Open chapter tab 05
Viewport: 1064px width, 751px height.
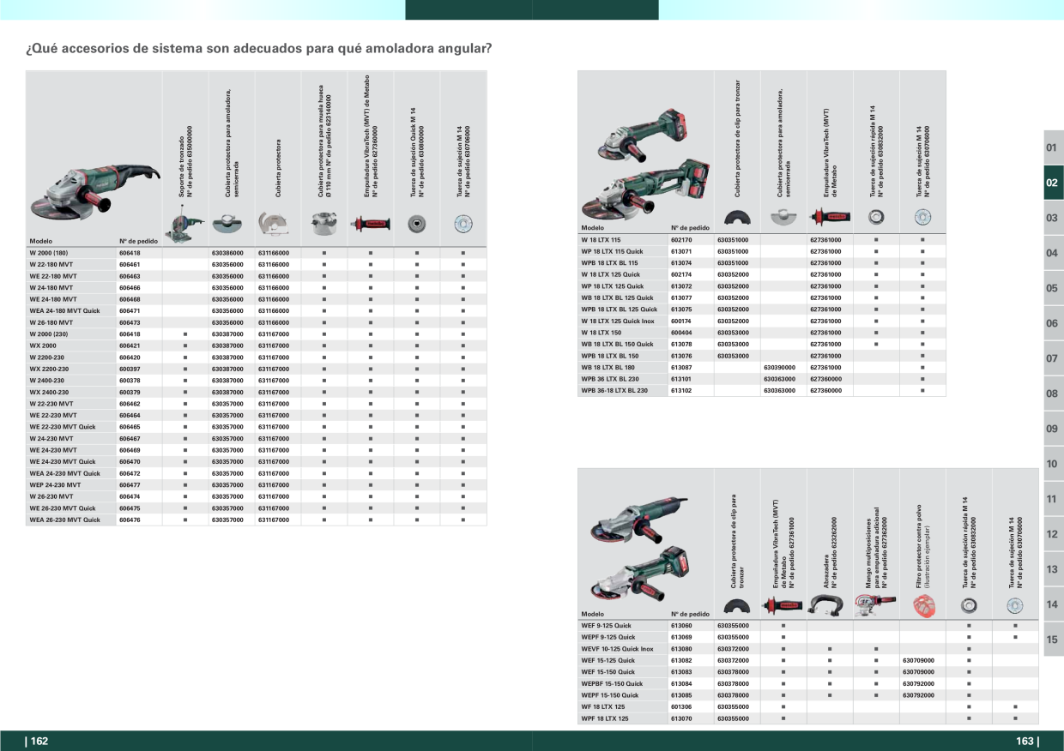pyautogui.click(x=1052, y=288)
